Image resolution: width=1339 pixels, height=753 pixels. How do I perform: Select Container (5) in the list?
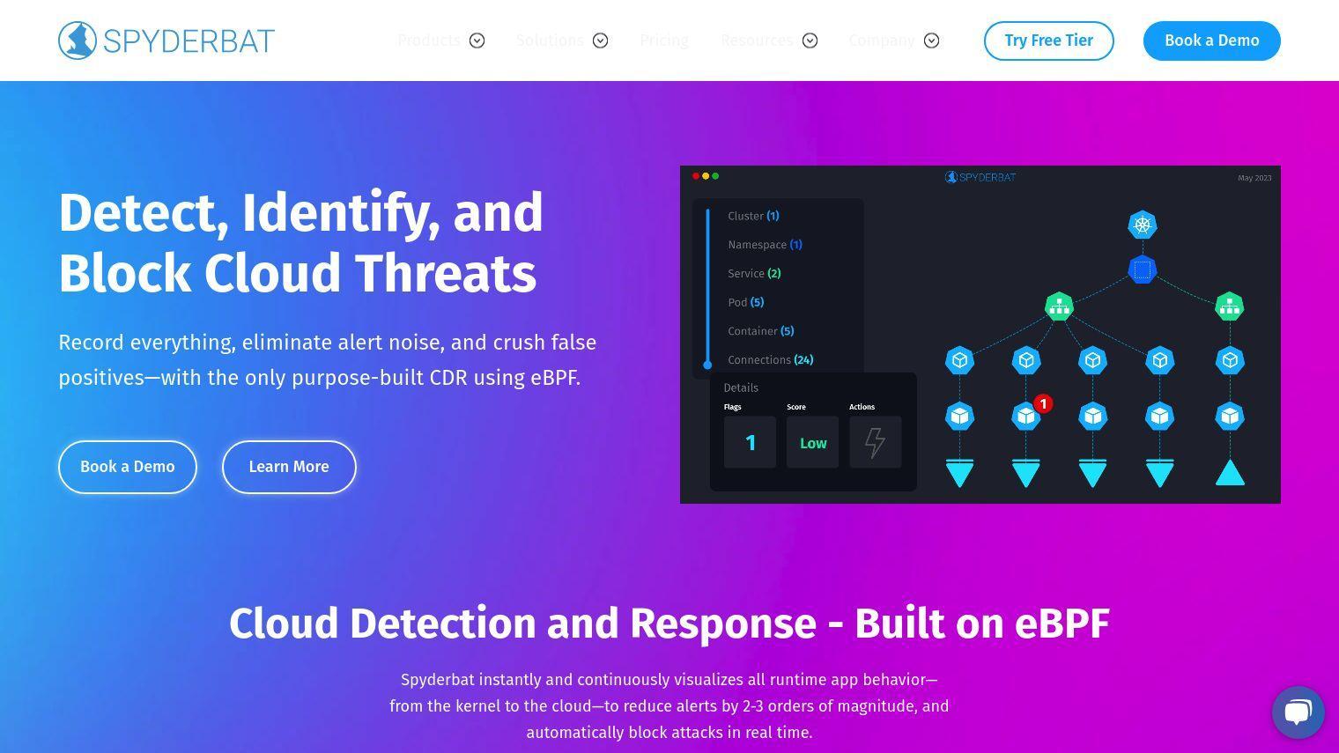click(760, 331)
